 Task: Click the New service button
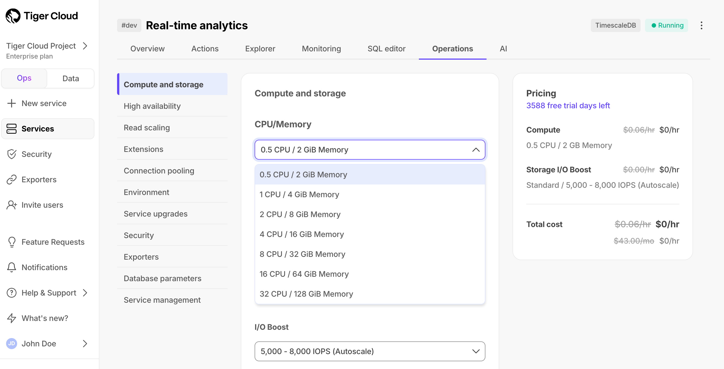pos(48,103)
